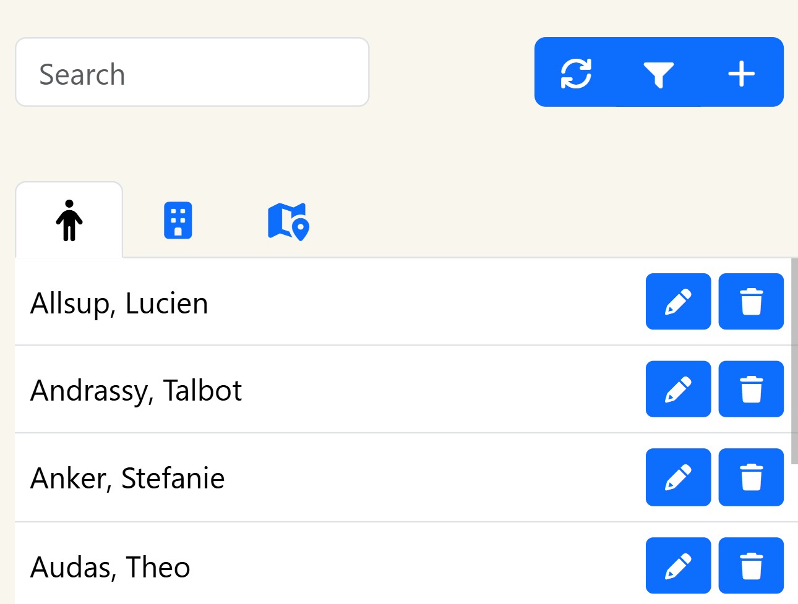Edit Andrassy, Talbot entry
798x604 pixels.
pyautogui.click(x=678, y=389)
